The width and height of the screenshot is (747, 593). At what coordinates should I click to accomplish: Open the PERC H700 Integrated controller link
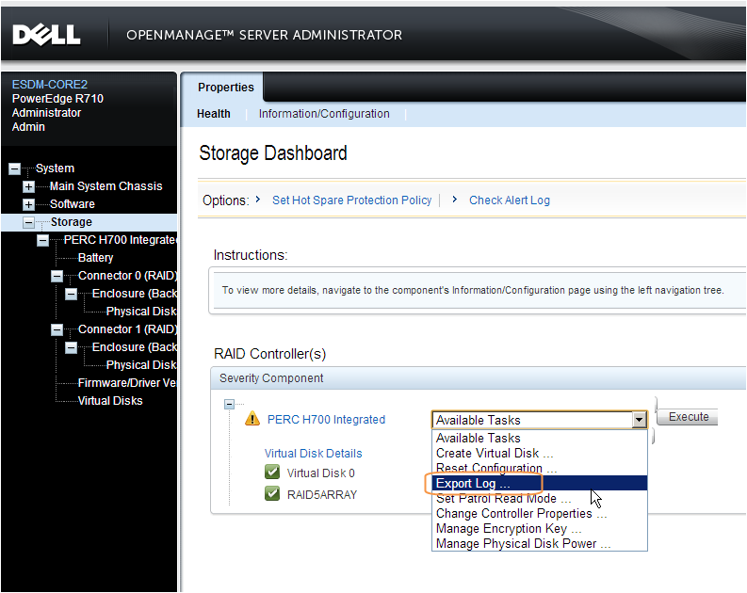(x=326, y=419)
